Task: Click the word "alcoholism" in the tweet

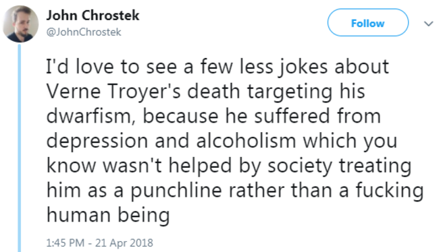Action: click(246, 141)
